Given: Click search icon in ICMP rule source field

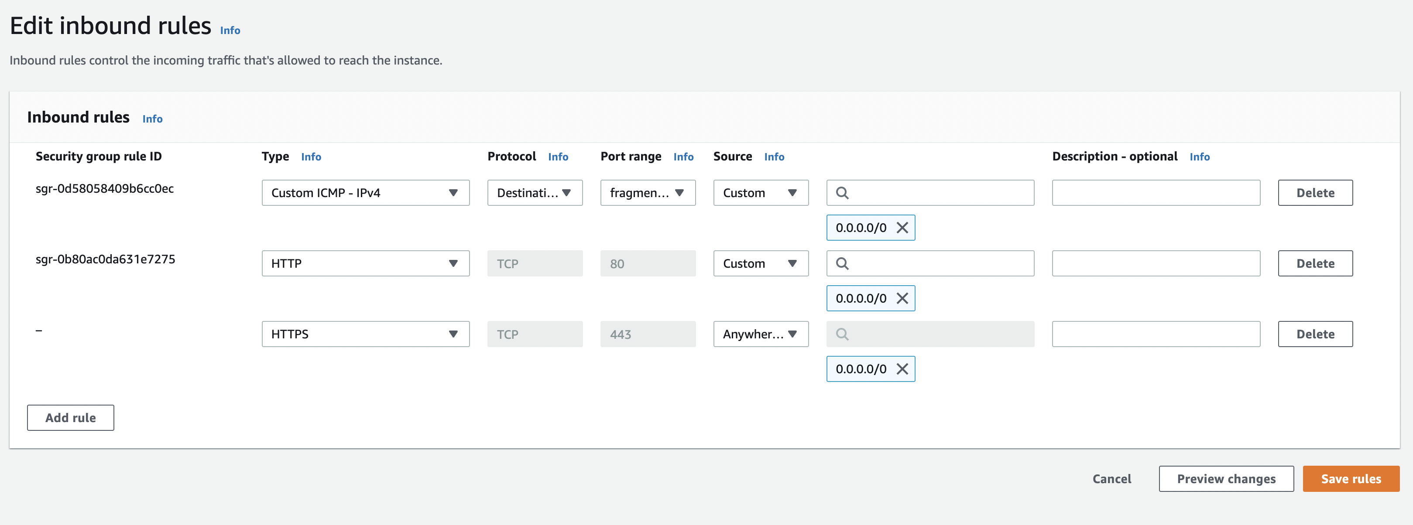Looking at the screenshot, I should tap(842, 193).
